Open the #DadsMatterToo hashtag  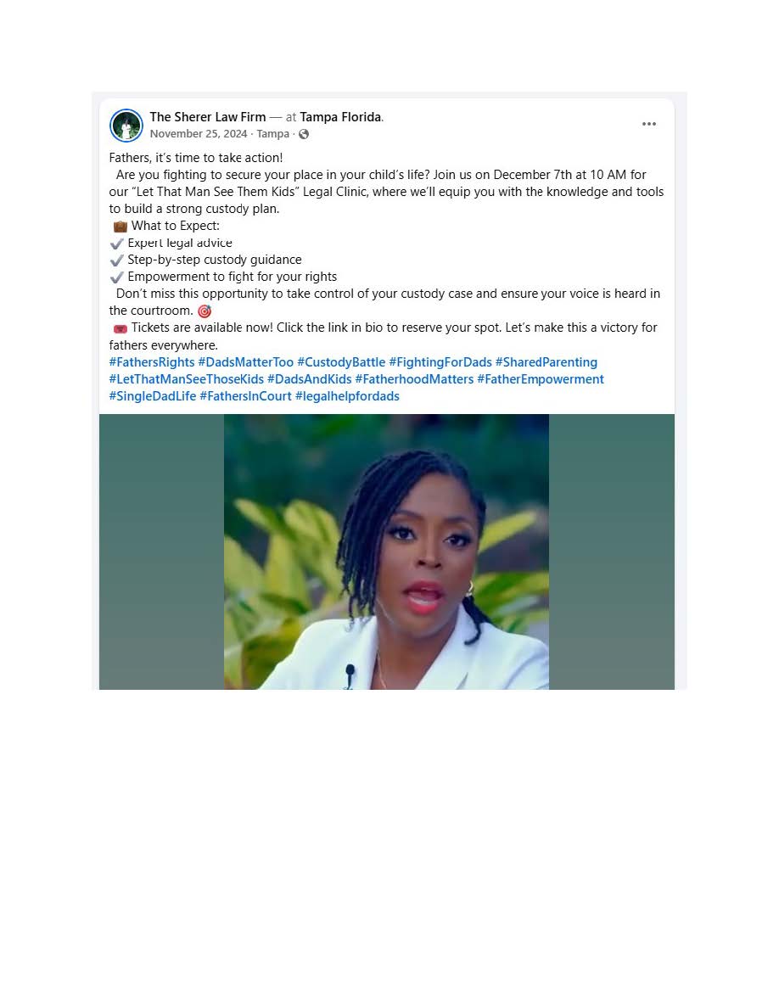tap(245, 362)
